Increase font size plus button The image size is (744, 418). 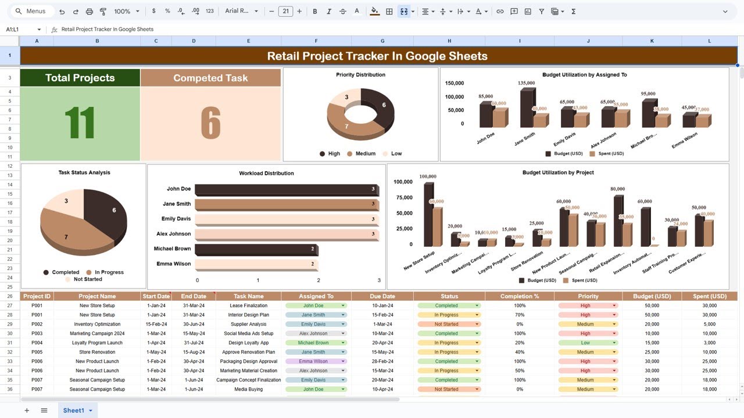click(299, 11)
